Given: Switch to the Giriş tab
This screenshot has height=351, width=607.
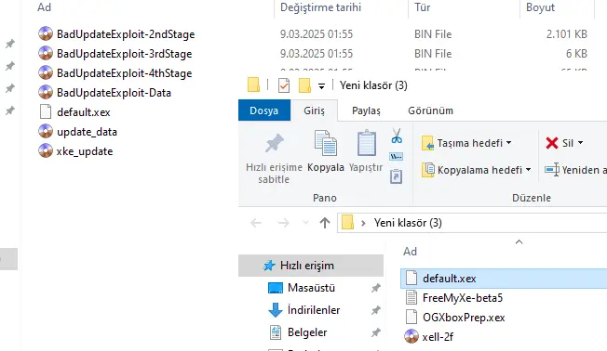Looking at the screenshot, I should [x=314, y=110].
